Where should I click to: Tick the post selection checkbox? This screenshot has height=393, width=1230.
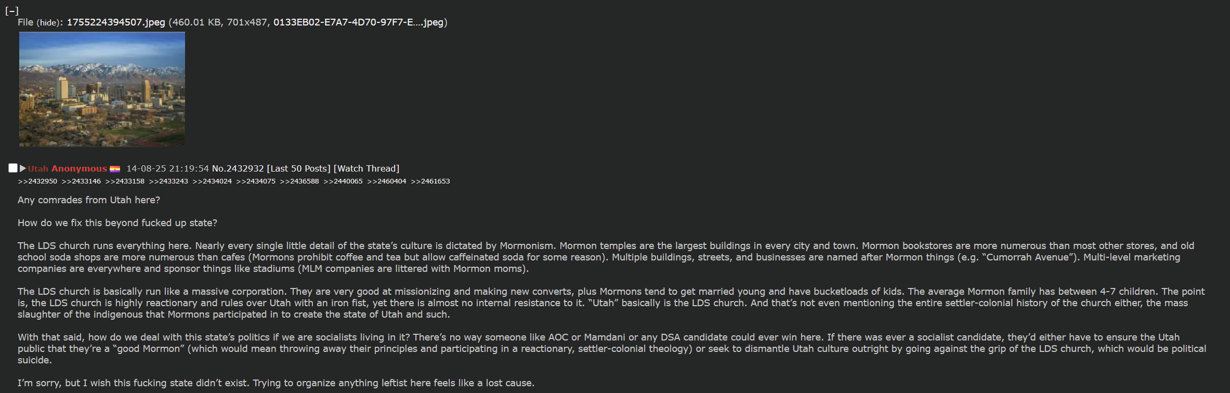(x=13, y=168)
